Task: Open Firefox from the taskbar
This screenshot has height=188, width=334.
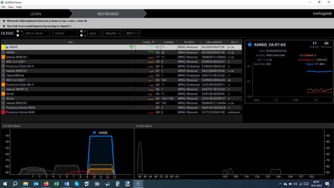Action: pos(46,184)
